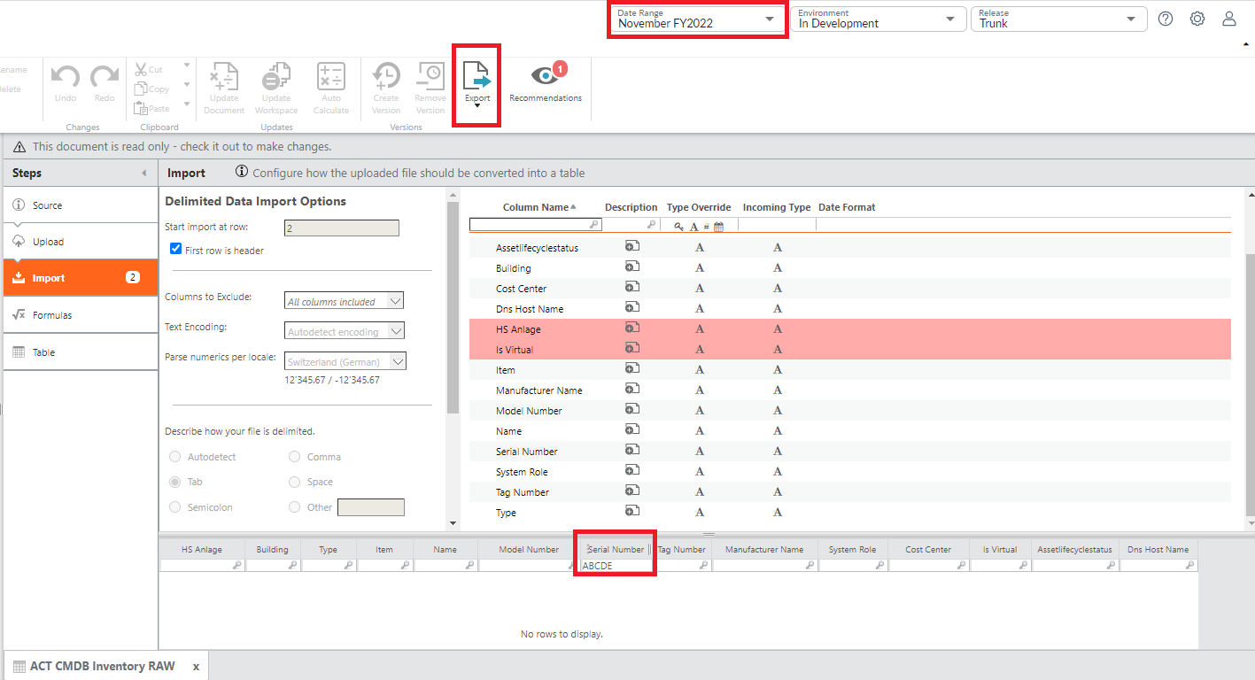Select the Other delimiter radio button
The width and height of the screenshot is (1255, 680).
(295, 507)
